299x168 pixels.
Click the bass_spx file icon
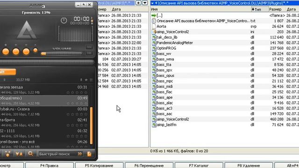click(154, 70)
